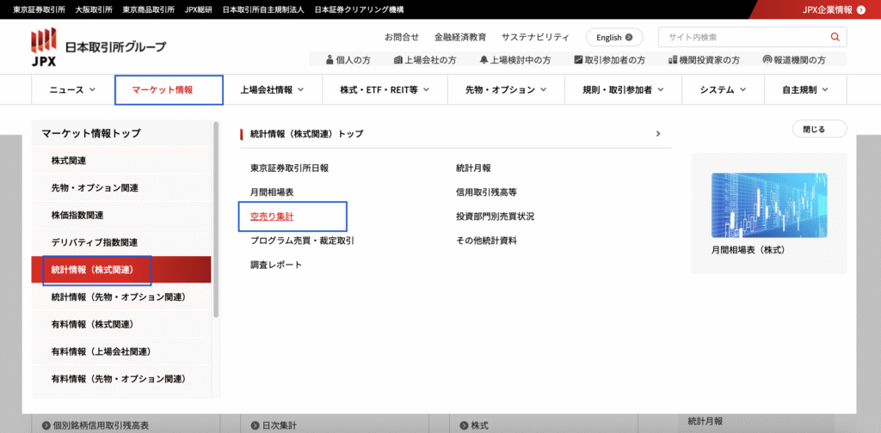Click the サイト内検索 search field
The height and width of the screenshot is (433, 881).
point(740,37)
